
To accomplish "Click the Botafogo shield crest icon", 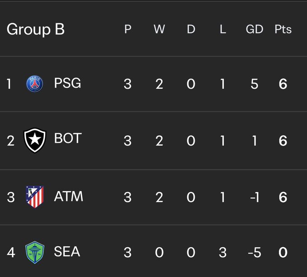I will (35, 140).
